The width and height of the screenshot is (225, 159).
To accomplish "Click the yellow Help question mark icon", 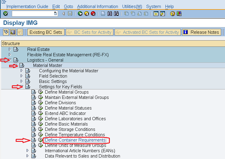I will point(173,14).
